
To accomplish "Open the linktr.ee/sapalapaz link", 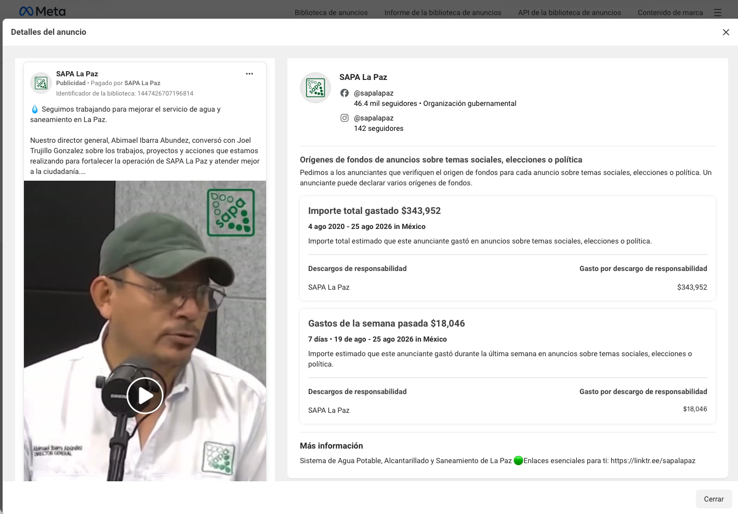I will click(653, 461).
